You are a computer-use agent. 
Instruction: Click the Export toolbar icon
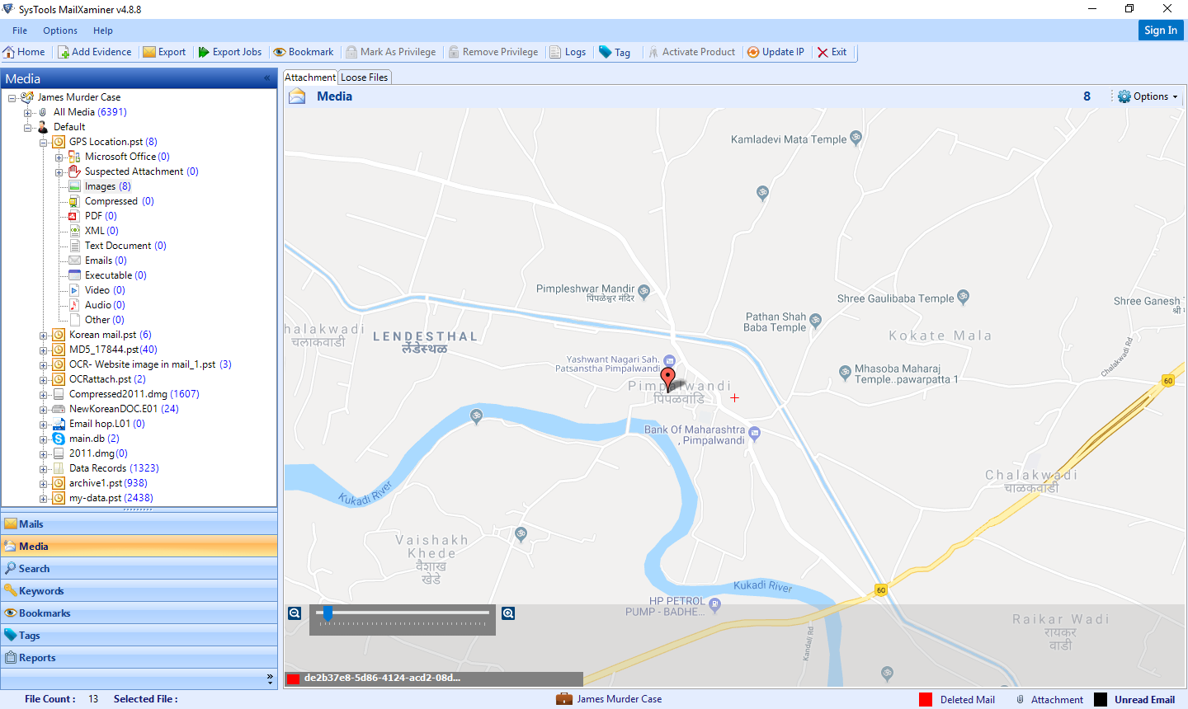(149, 52)
